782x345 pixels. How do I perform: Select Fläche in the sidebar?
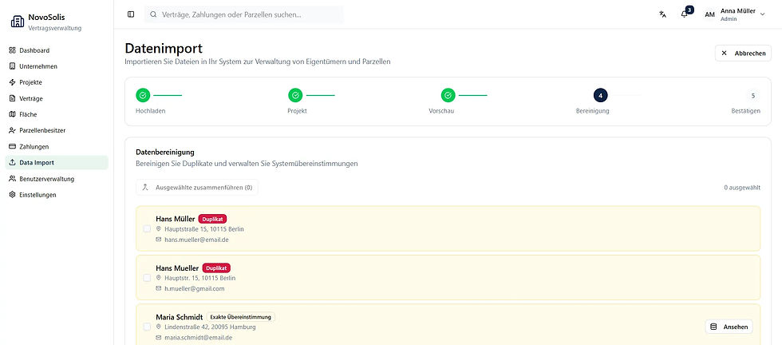pyautogui.click(x=57, y=114)
